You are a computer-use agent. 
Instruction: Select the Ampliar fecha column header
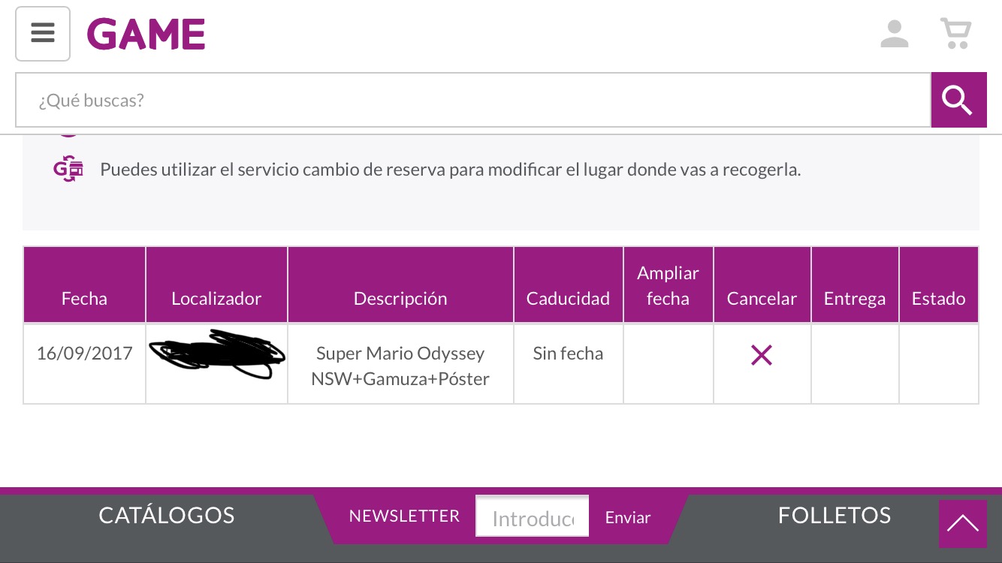[x=668, y=285]
